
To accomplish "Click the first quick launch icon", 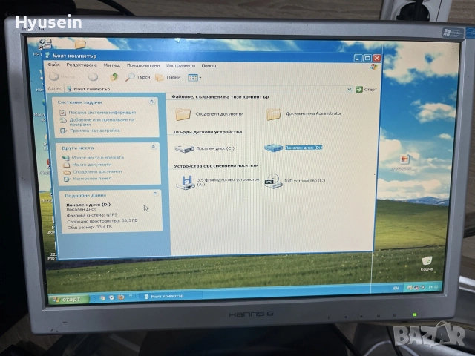I will click(x=102, y=298).
